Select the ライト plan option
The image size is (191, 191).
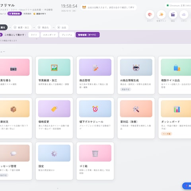(34, 35)
